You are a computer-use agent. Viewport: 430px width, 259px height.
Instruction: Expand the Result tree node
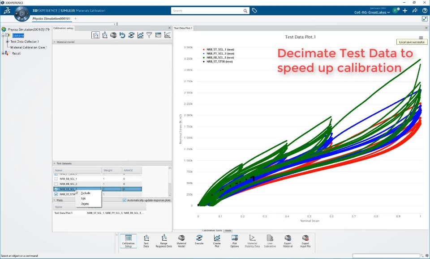(x=3, y=53)
